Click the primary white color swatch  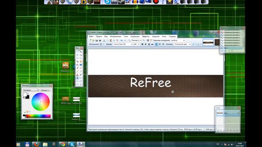pyautogui.click(x=25, y=94)
